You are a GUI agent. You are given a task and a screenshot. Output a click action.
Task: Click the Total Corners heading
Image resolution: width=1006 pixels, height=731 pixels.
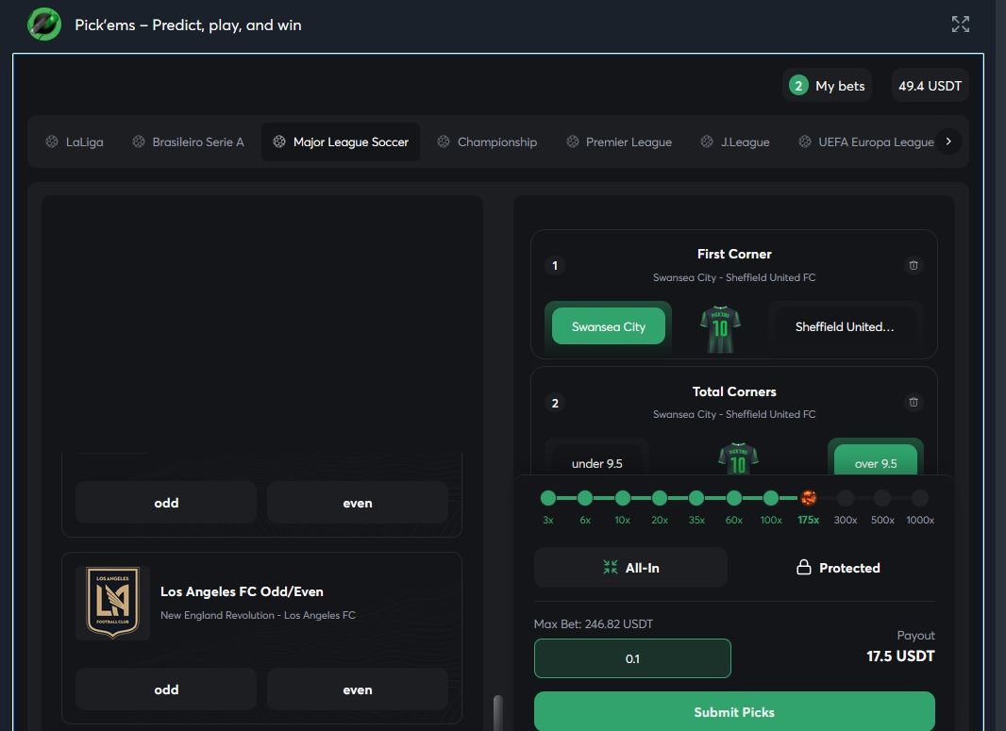coord(734,391)
